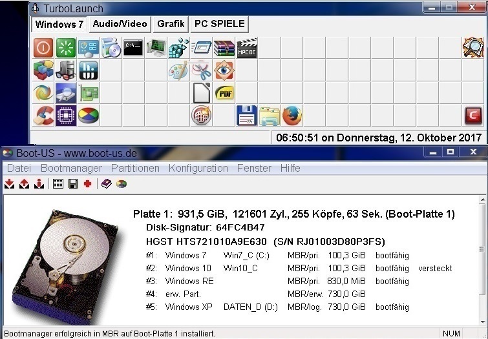488x339 pixels.
Task: Click the green spinner icon in TurboLaunch
Action: [x=66, y=48]
